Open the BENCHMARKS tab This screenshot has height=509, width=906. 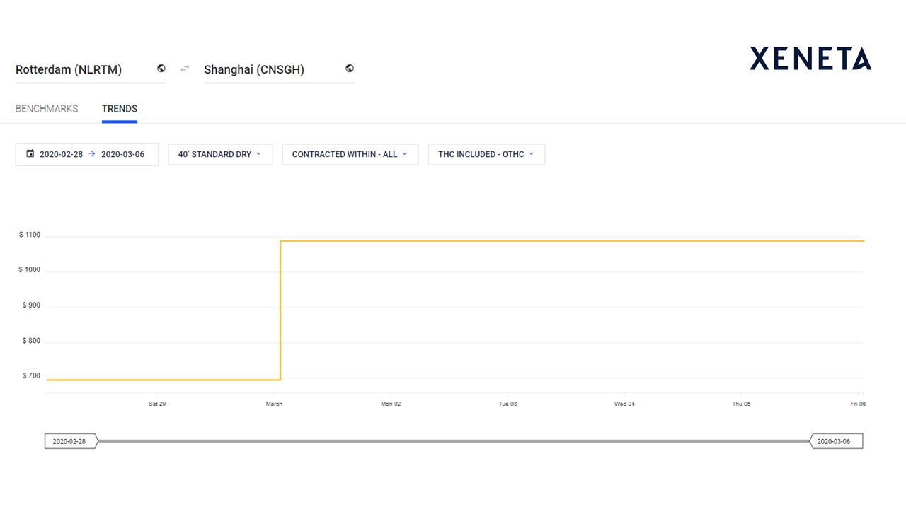(x=47, y=109)
